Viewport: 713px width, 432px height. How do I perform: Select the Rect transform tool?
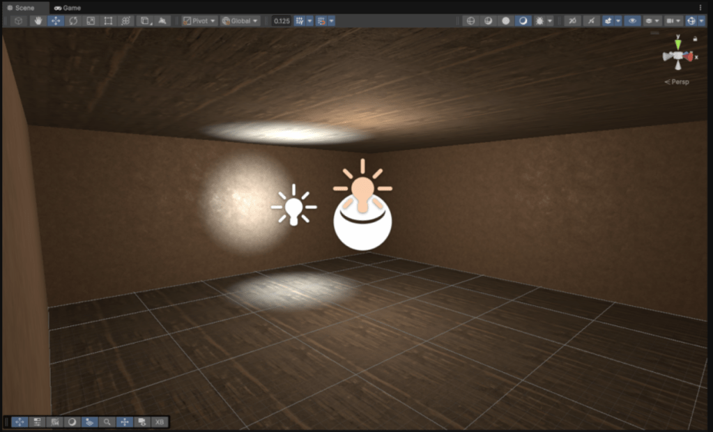(108, 21)
